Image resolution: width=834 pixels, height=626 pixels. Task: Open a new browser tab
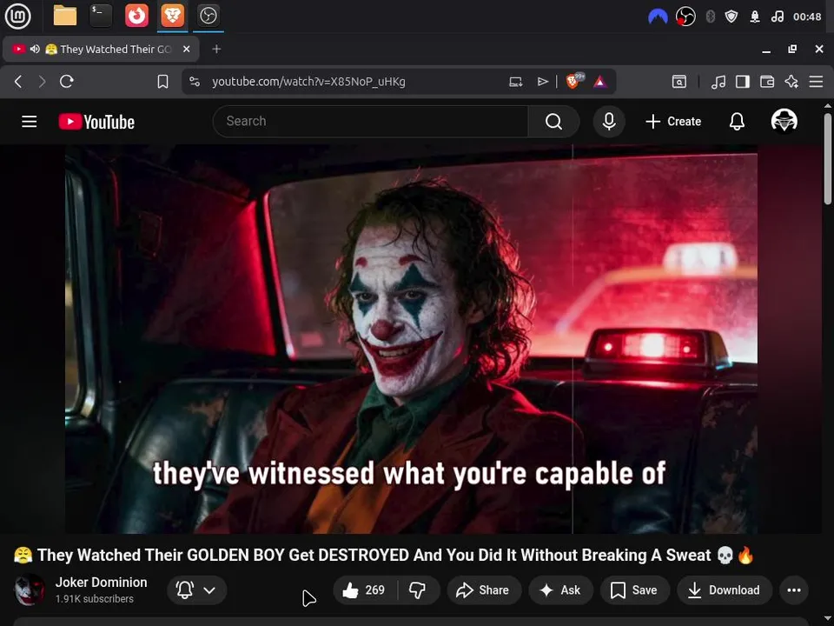(216, 49)
